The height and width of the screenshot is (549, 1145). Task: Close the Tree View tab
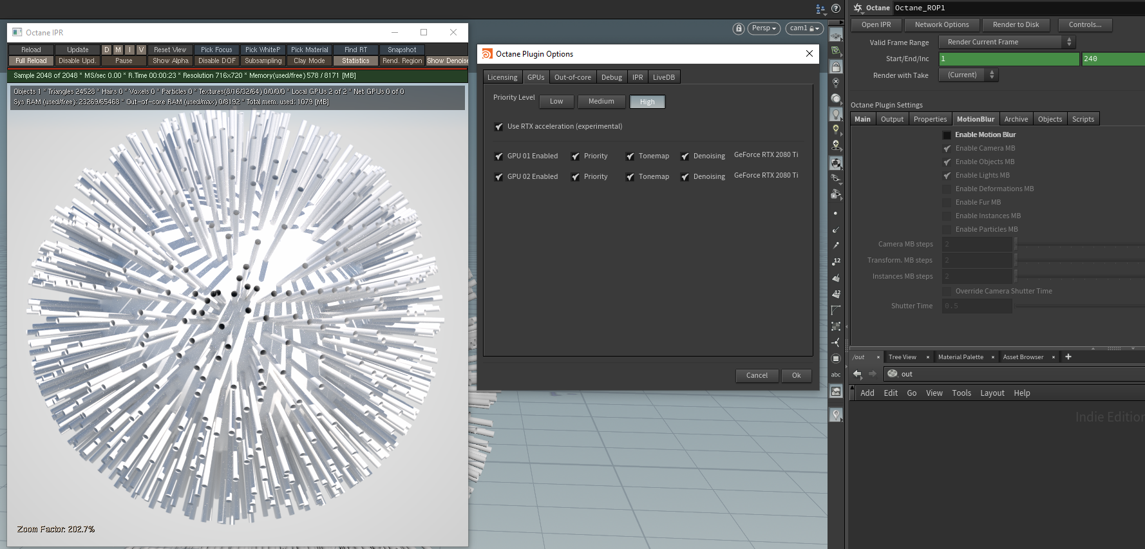(x=928, y=357)
